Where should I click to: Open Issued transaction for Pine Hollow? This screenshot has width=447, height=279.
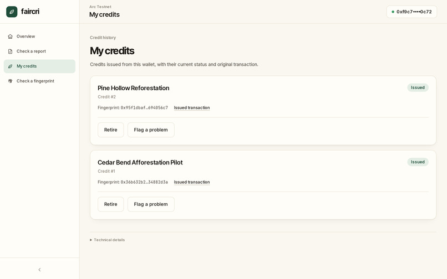192,107
